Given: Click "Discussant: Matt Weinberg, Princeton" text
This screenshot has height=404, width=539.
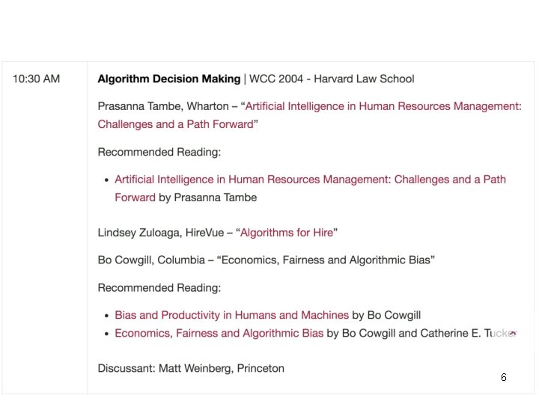Looking at the screenshot, I should pos(191,368).
